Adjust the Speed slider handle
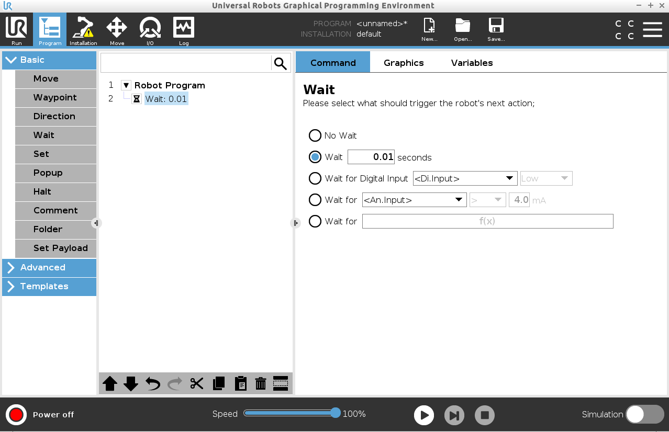Image resolution: width=669 pixels, height=432 pixels. (x=336, y=413)
